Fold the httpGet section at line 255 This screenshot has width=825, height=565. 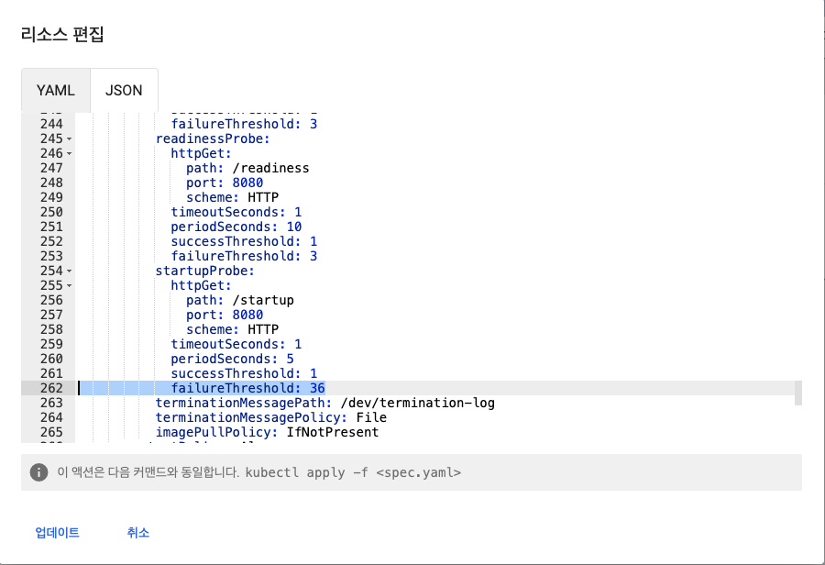tap(70, 286)
